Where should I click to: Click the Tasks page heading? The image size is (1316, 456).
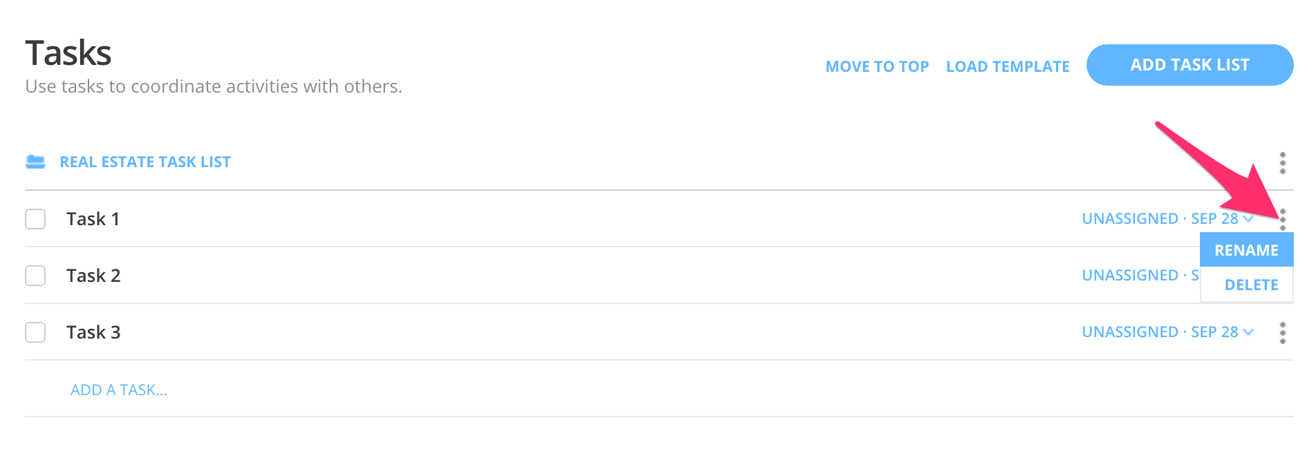tap(68, 53)
